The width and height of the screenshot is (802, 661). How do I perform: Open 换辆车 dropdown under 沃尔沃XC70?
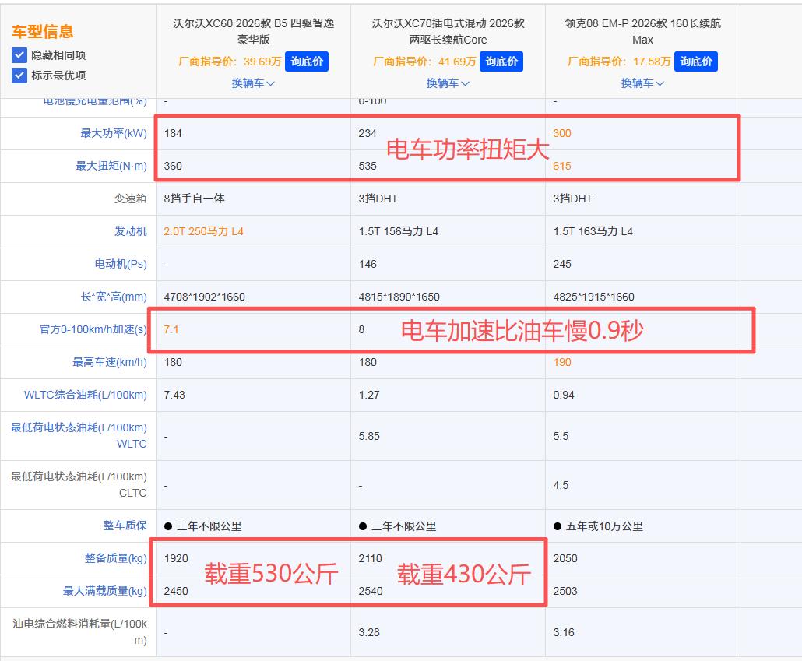tap(448, 83)
